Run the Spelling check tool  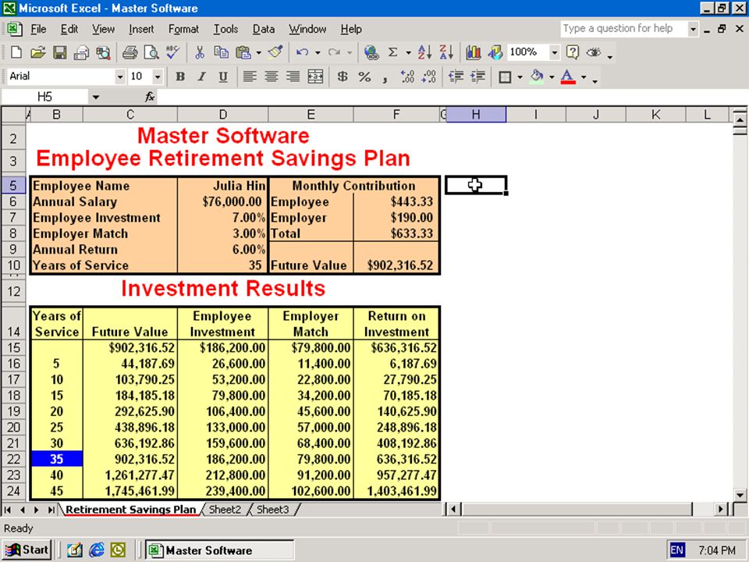(173, 52)
